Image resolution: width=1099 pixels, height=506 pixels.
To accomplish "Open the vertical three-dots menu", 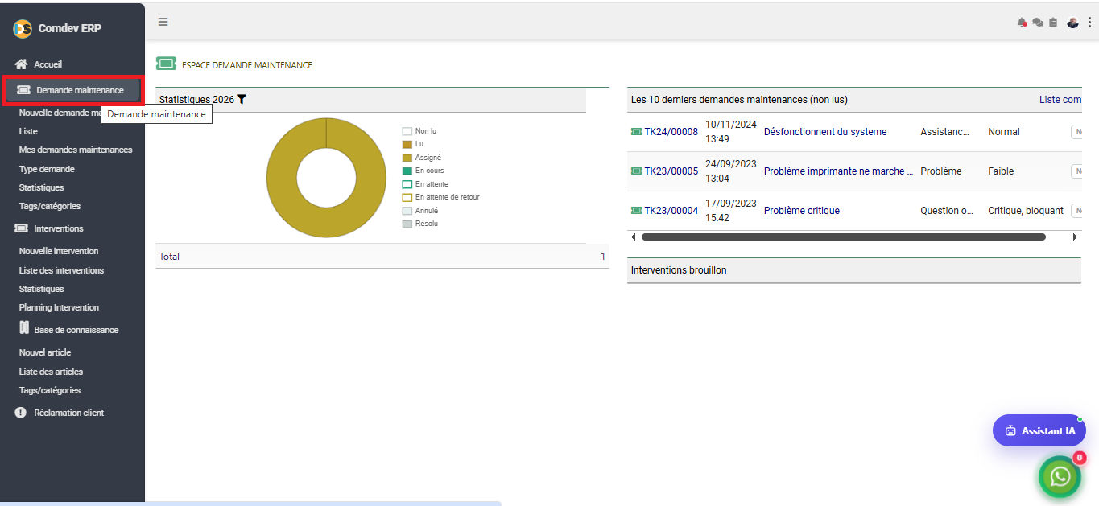I will coord(1089,23).
